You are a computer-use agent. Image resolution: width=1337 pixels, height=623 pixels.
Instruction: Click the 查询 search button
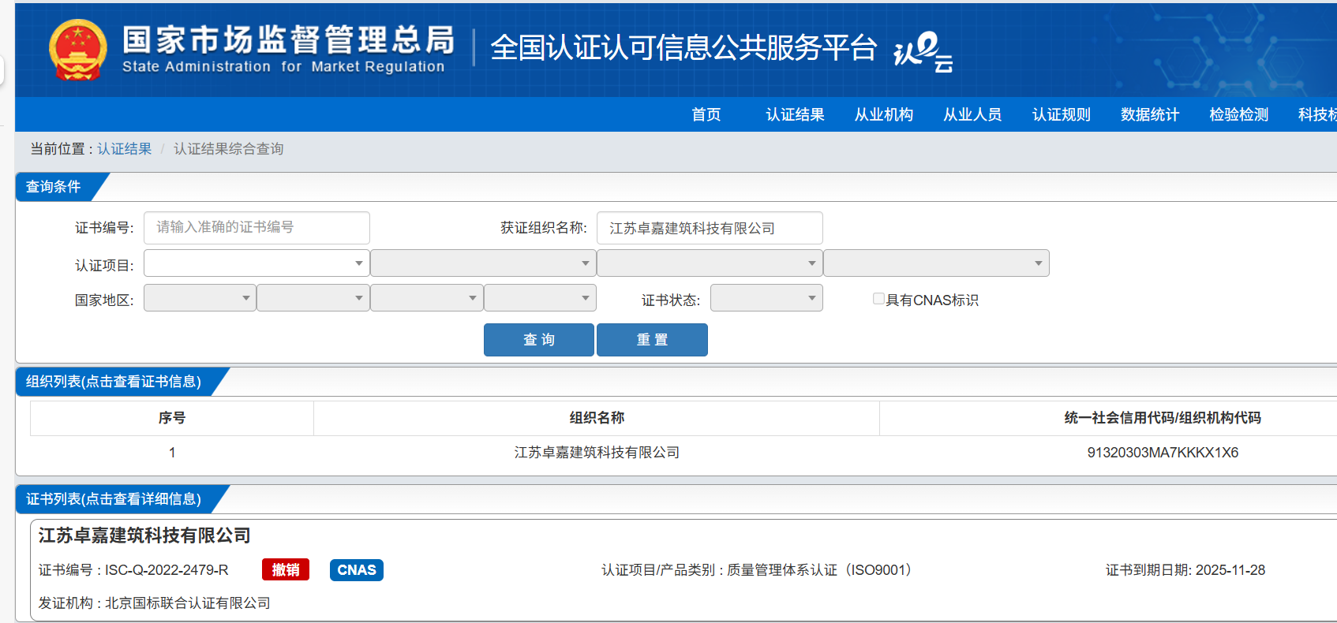(x=539, y=340)
